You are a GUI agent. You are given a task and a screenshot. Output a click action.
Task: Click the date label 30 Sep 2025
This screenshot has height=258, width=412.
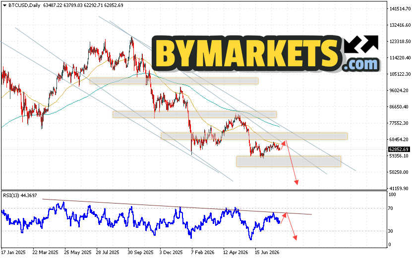[x=141, y=252]
